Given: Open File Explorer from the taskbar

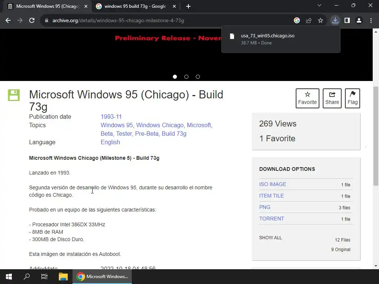Looking at the screenshot, I should pos(63,277).
